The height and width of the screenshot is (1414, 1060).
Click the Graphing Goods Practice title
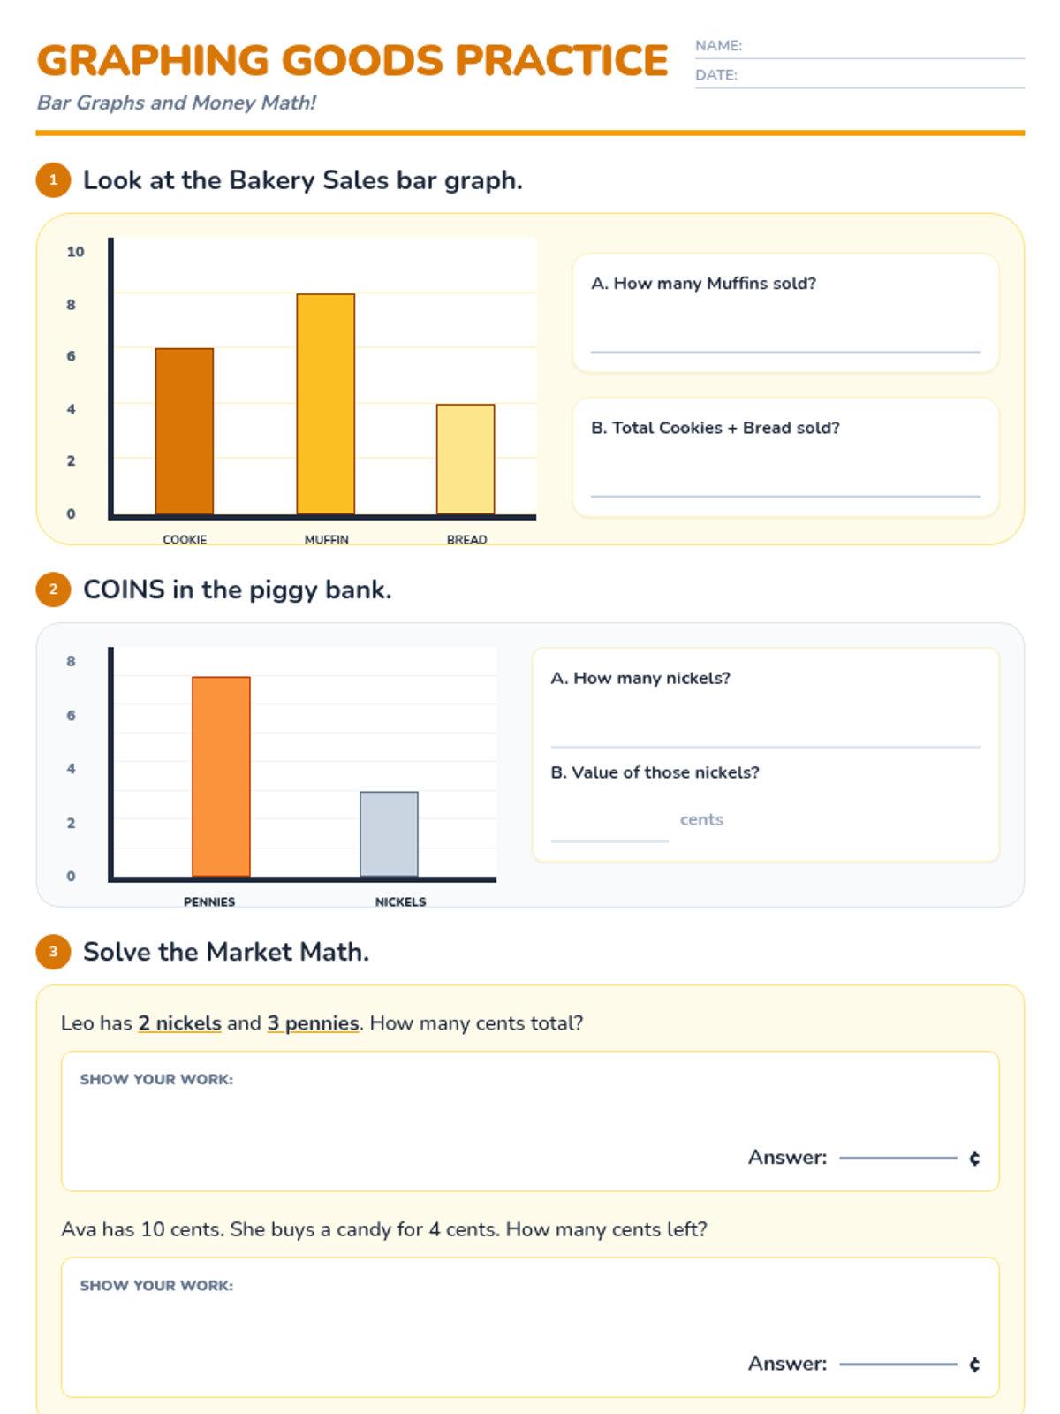pos(352,61)
